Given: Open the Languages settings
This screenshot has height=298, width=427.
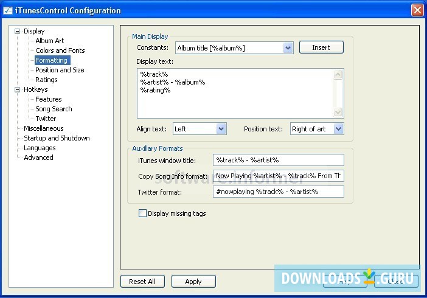Looking at the screenshot, I should pyautogui.click(x=40, y=148).
